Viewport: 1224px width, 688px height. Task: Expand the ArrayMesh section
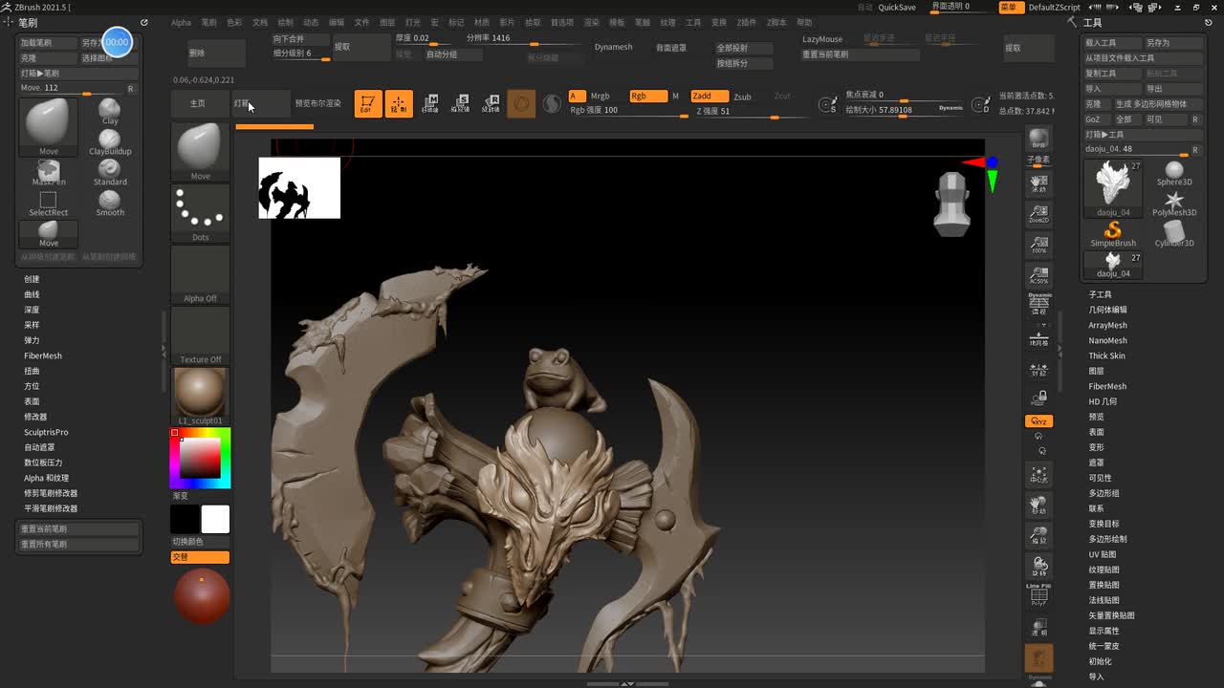(1107, 325)
